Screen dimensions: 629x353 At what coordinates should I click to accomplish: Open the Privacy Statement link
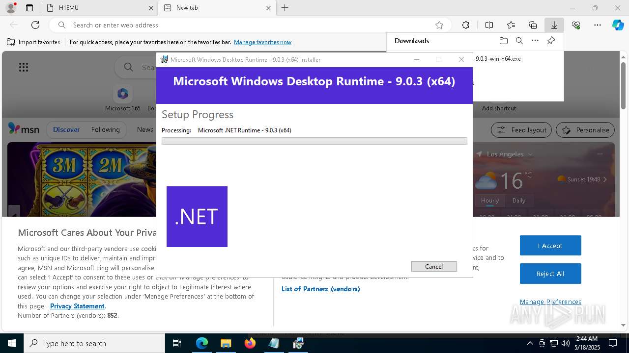click(x=77, y=306)
